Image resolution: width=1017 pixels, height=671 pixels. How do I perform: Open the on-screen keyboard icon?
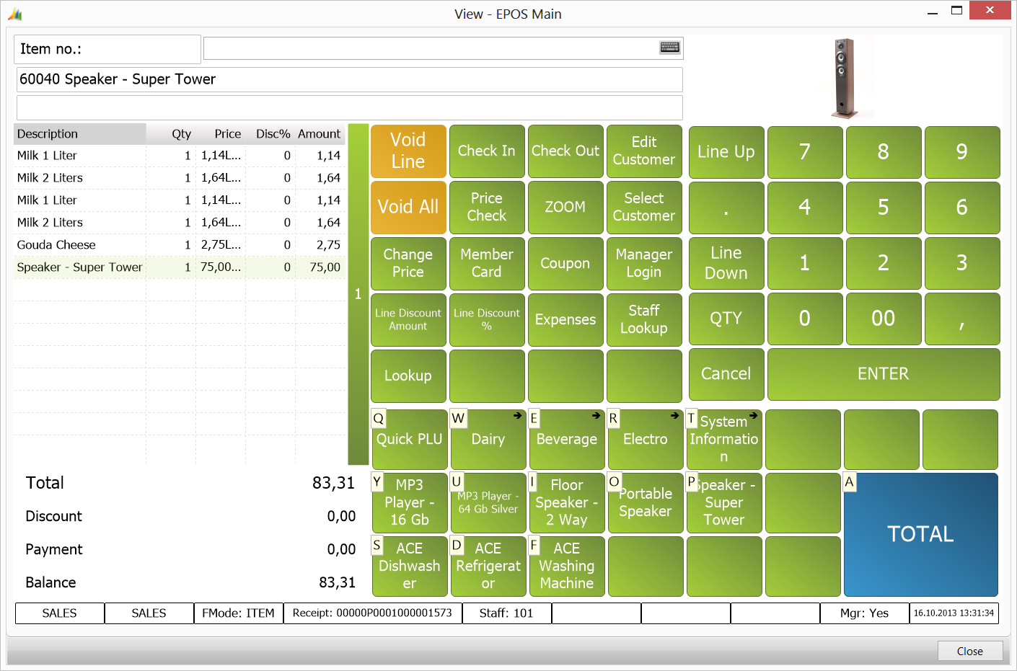[669, 48]
